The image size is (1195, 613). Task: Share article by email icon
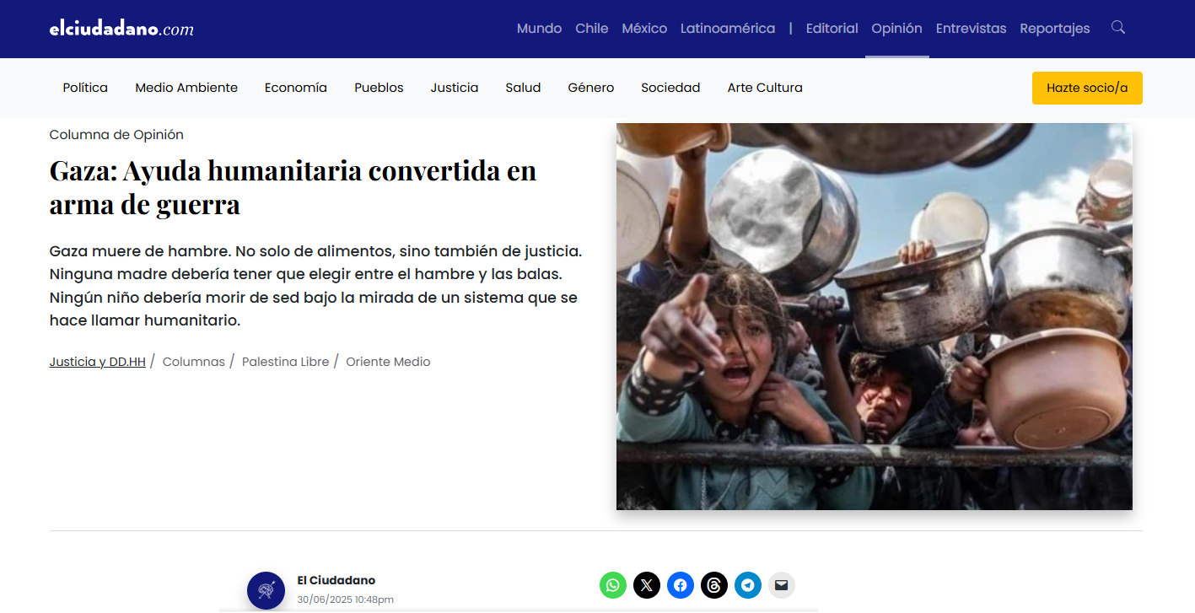tap(782, 585)
